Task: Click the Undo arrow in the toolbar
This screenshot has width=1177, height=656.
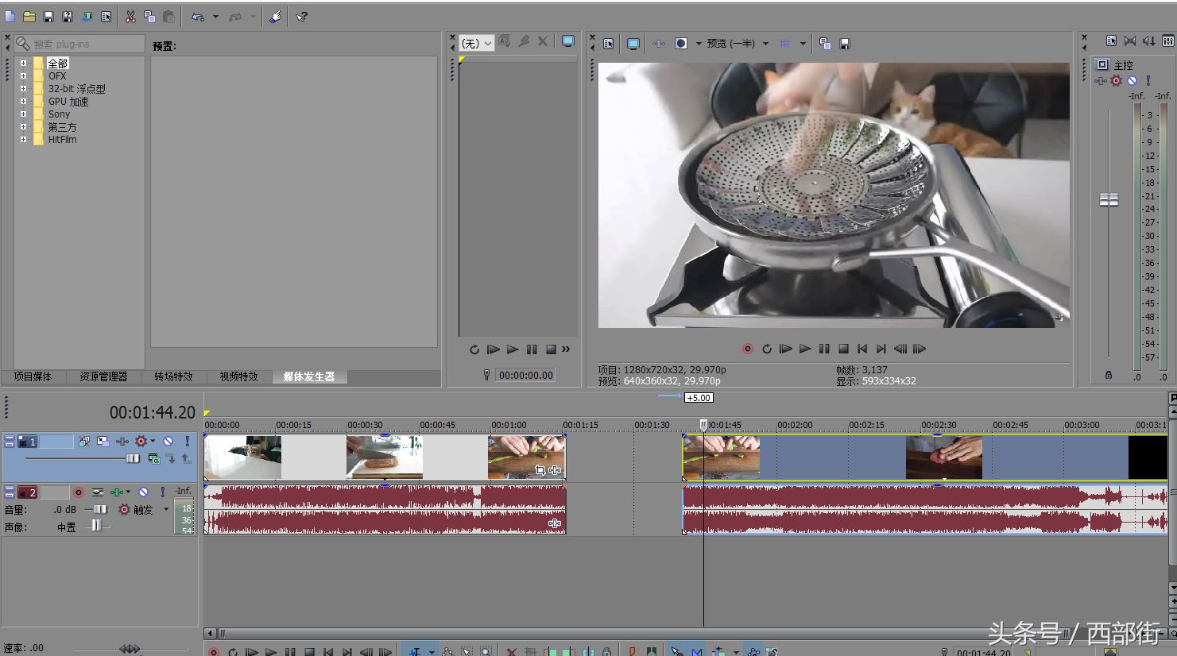Action: coord(198,17)
